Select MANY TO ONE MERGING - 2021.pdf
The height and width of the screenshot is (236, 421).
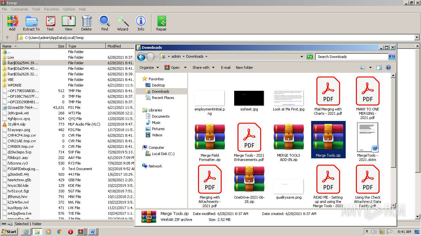pyautogui.click(x=367, y=98)
